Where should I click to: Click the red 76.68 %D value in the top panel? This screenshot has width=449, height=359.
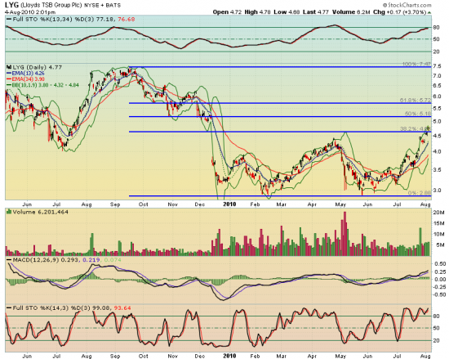coord(126,19)
